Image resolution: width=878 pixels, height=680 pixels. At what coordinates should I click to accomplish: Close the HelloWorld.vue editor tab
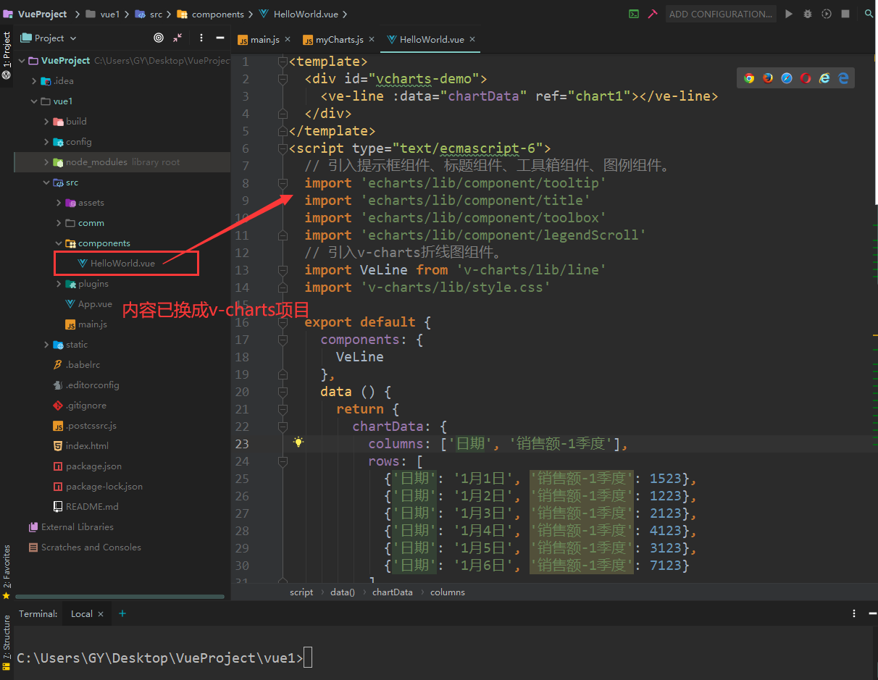tap(472, 40)
